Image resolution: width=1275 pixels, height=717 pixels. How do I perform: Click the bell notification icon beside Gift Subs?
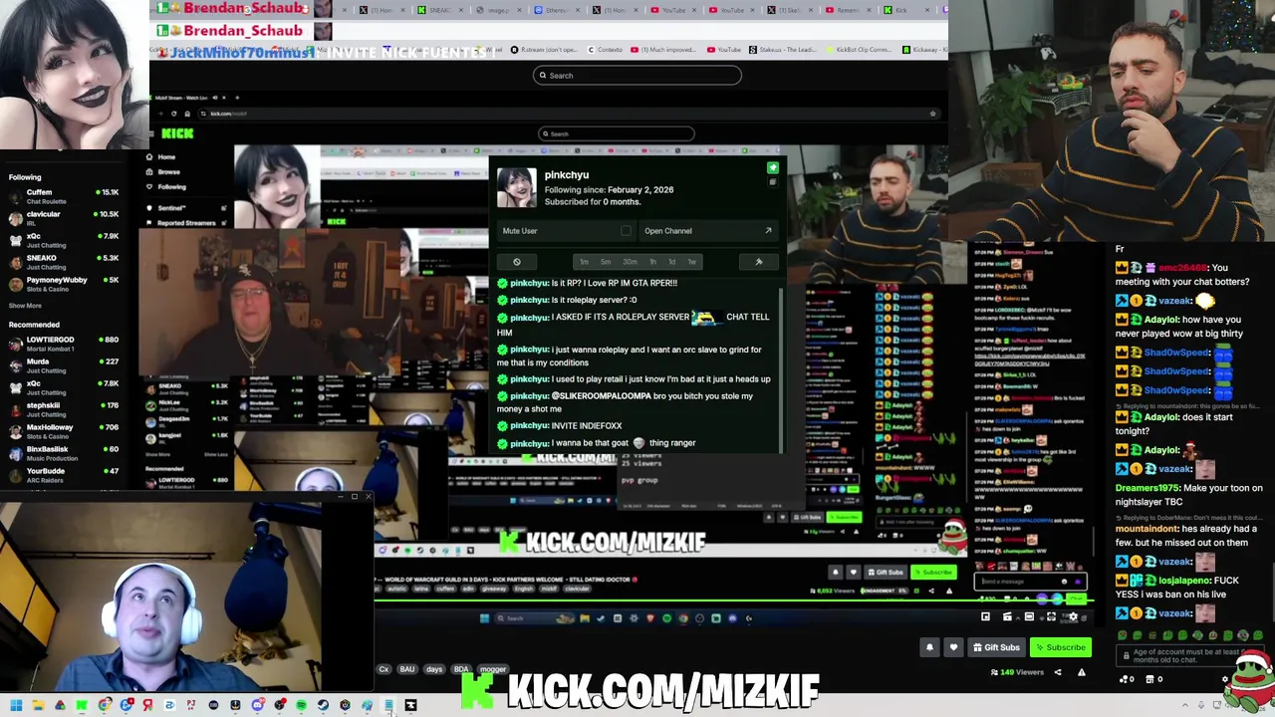(x=929, y=647)
